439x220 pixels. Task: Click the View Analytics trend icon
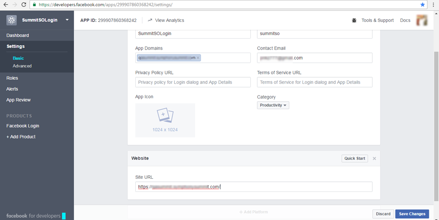pyautogui.click(x=150, y=20)
